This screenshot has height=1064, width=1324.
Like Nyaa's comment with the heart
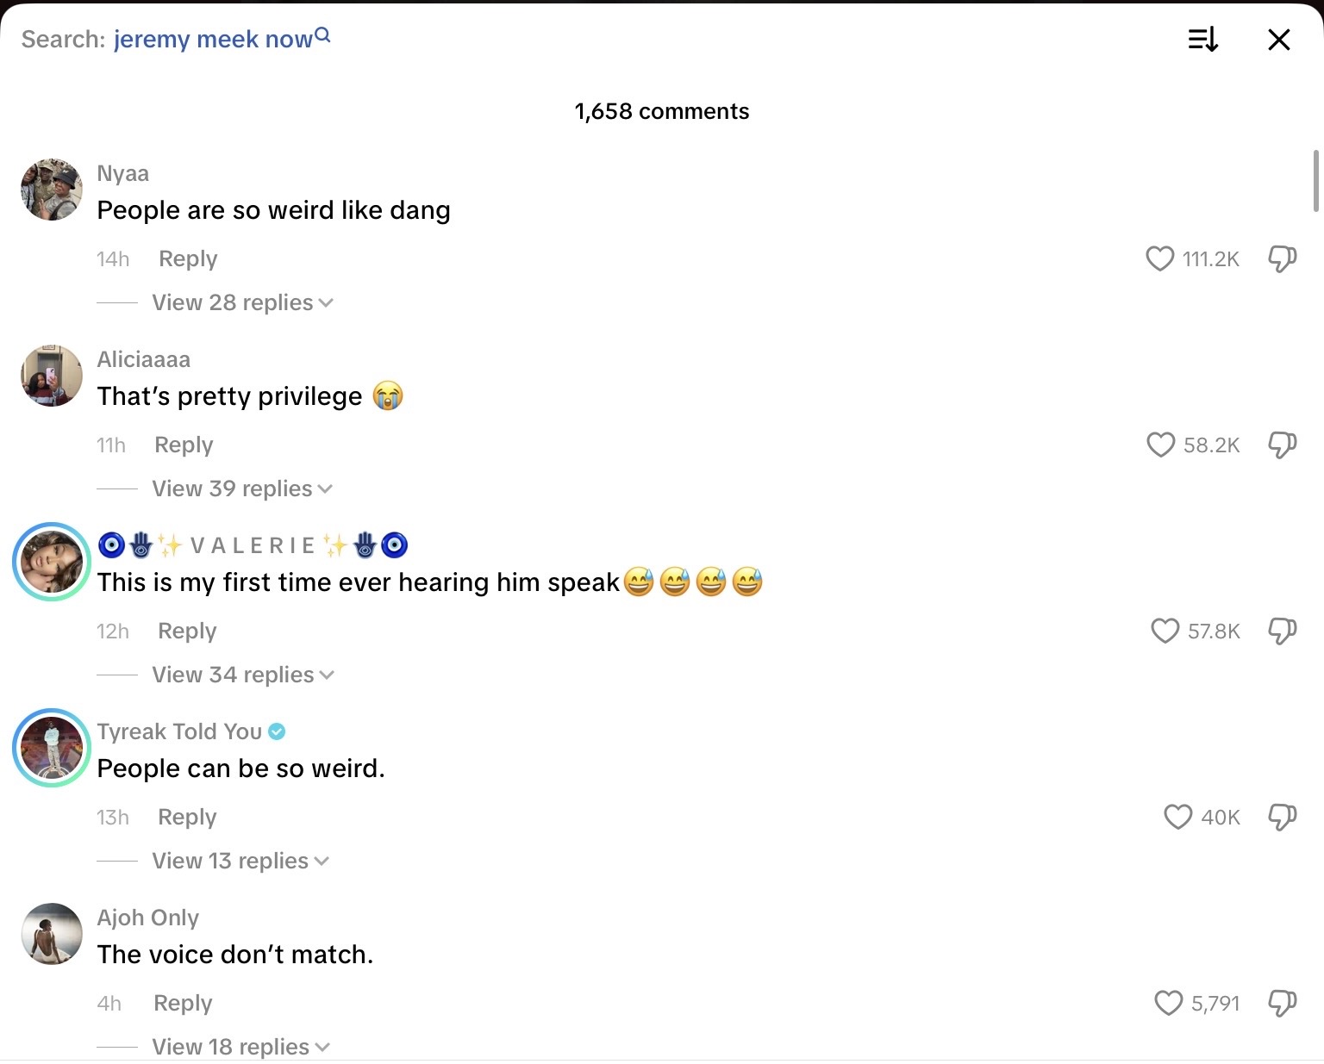coord(1159,258)
